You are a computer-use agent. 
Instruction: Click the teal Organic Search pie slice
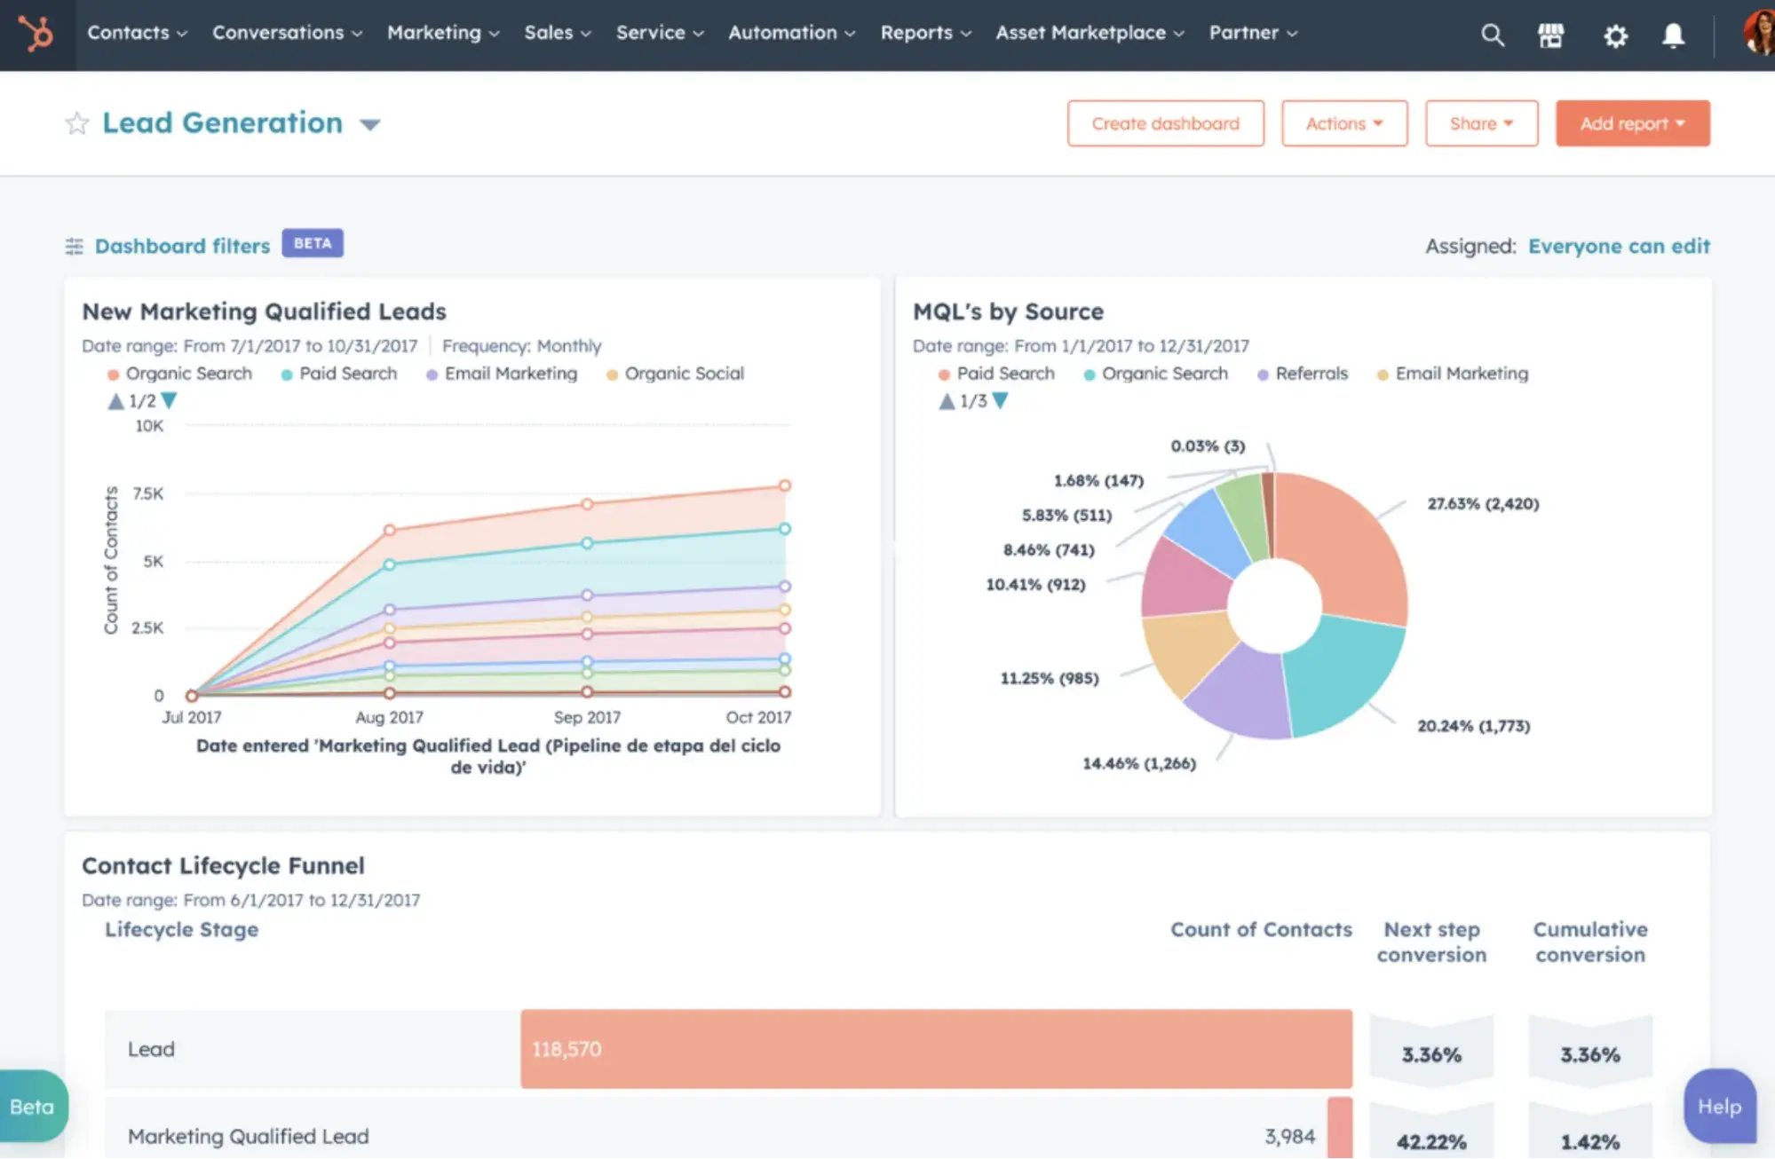tap(1342, 672)
